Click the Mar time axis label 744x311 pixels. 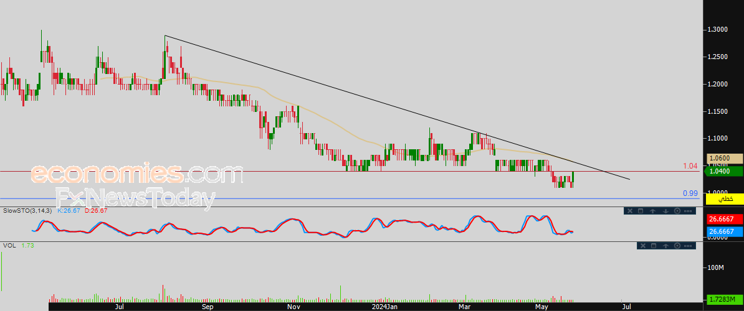pyautogui.click(x=464, y=307)
